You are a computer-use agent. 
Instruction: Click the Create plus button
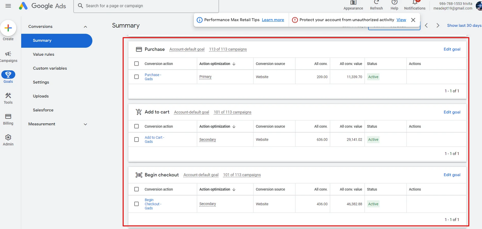(8, 28)
